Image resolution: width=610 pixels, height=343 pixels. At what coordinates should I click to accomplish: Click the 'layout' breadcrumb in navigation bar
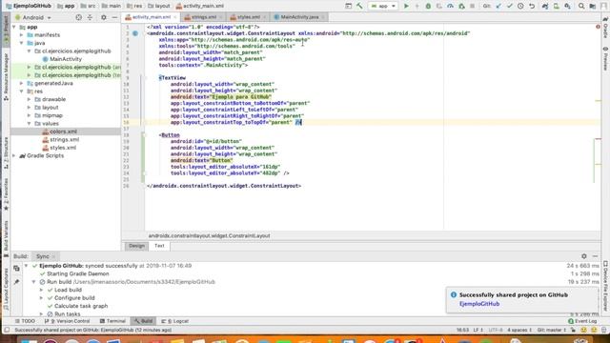[x=159, y=6]
